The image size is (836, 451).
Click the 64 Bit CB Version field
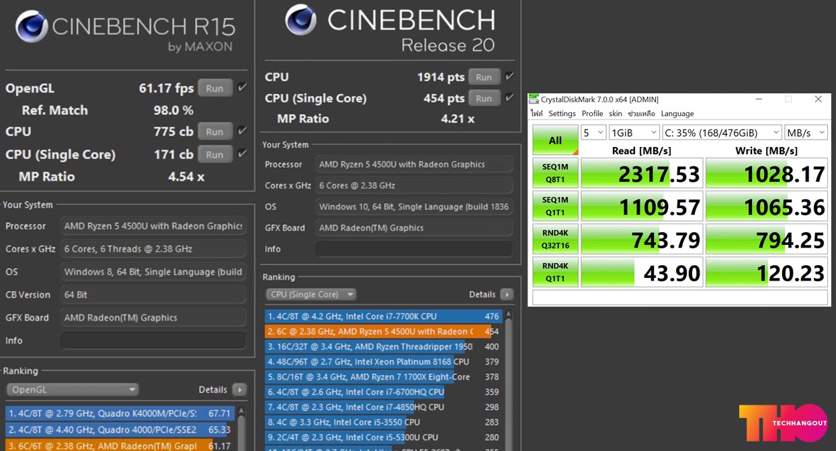click(x=154, y=295)
